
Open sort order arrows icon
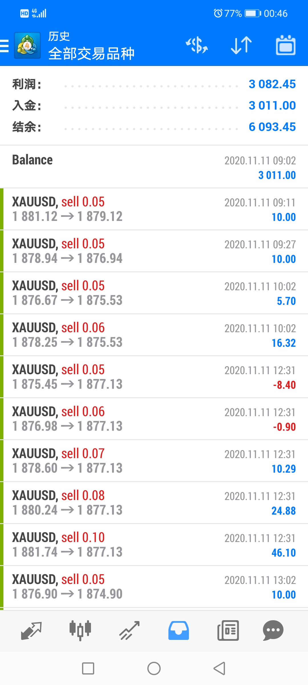coord(241,45)
